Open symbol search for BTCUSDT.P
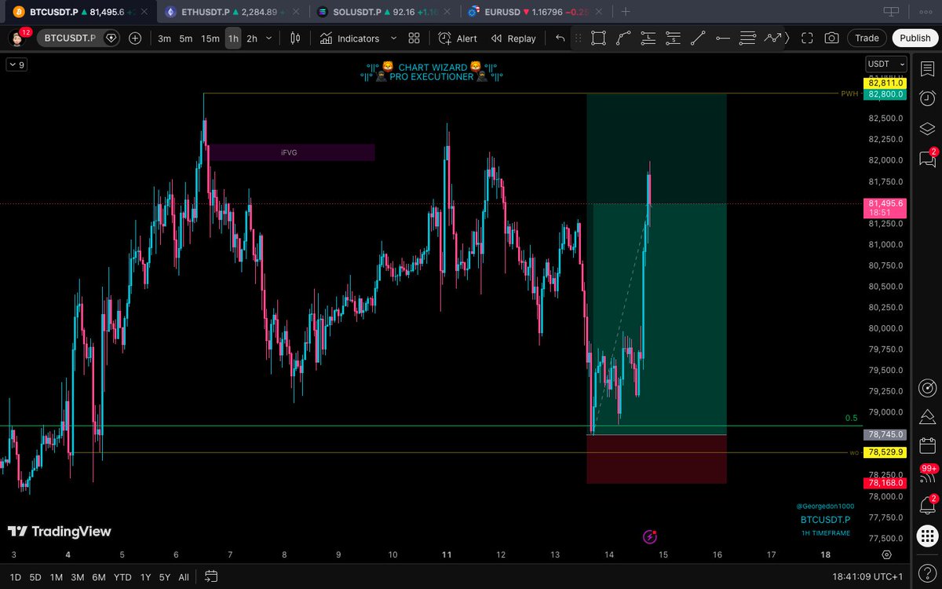The image size is (942, 589). tap(79, 38)
